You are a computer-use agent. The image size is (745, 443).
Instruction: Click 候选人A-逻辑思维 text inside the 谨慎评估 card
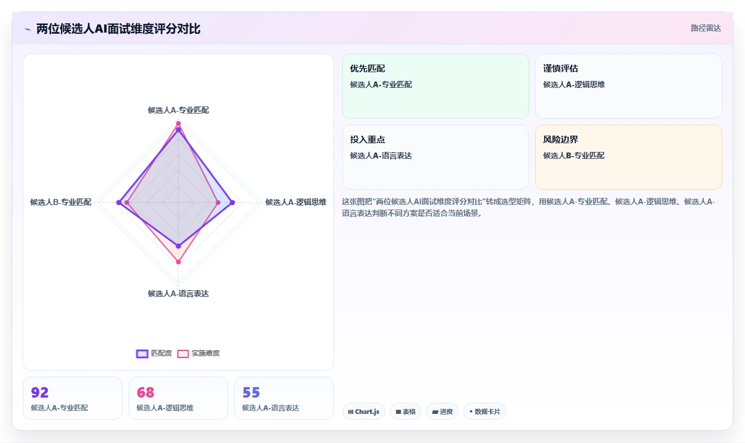(x=574, y=84)
